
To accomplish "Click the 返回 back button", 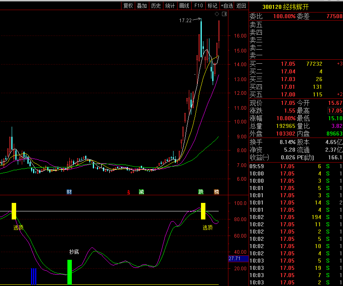I will point(241,6).
